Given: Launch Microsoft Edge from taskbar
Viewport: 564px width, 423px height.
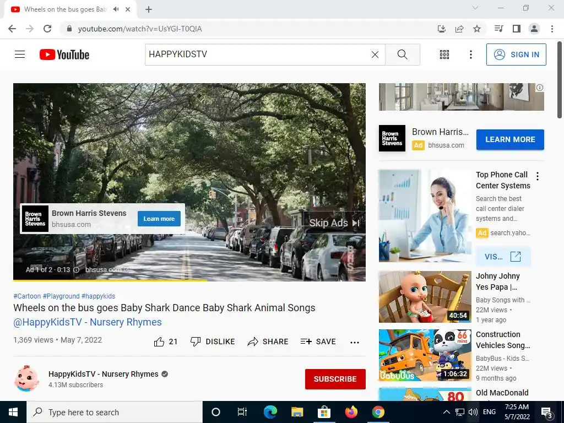Looking at the screenshot, I should (x=270, y=412).
